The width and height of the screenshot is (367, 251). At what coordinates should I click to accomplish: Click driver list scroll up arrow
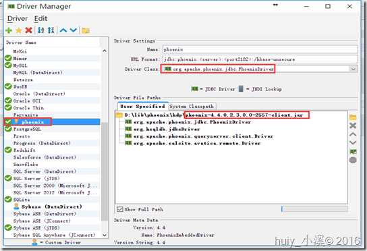tap(105, 51)
